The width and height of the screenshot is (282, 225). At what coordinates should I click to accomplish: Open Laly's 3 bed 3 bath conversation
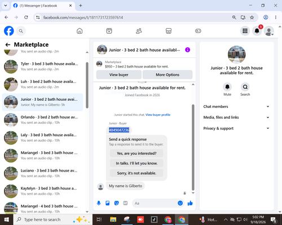[42, 138]
